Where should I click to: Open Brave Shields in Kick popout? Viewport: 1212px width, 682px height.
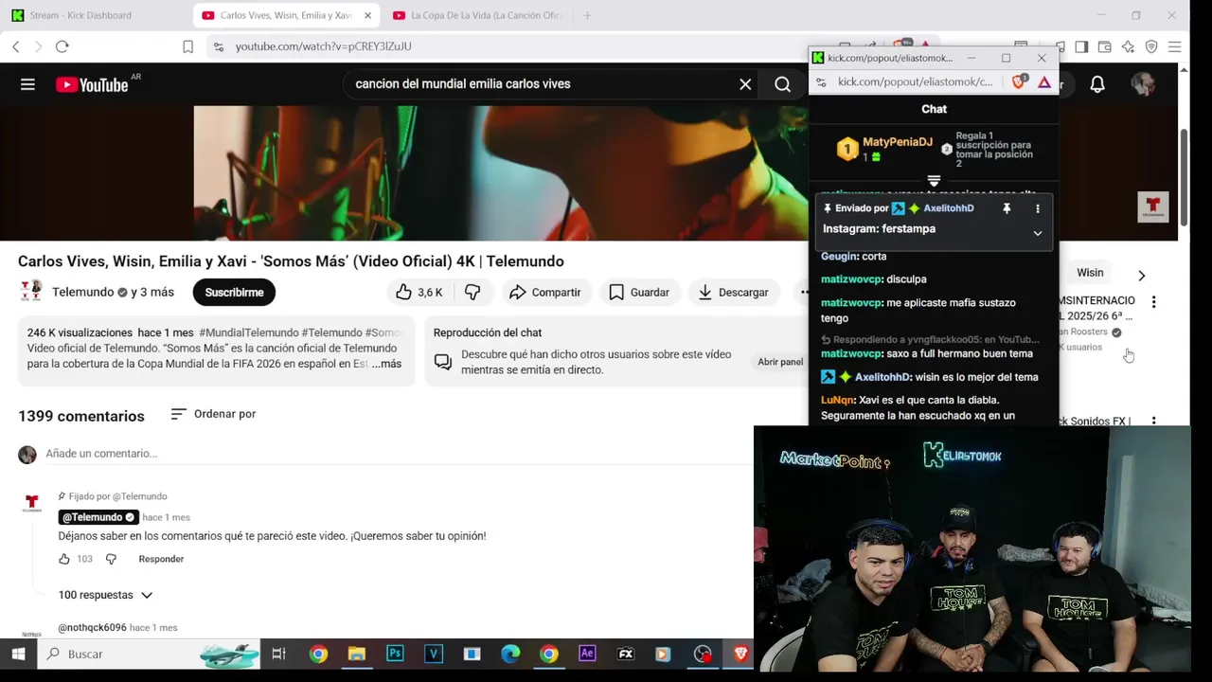point(1019,82)
